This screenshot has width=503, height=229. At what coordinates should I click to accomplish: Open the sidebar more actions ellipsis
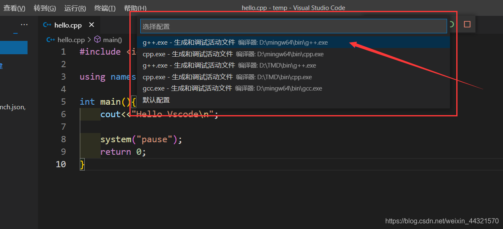(24, 25)
